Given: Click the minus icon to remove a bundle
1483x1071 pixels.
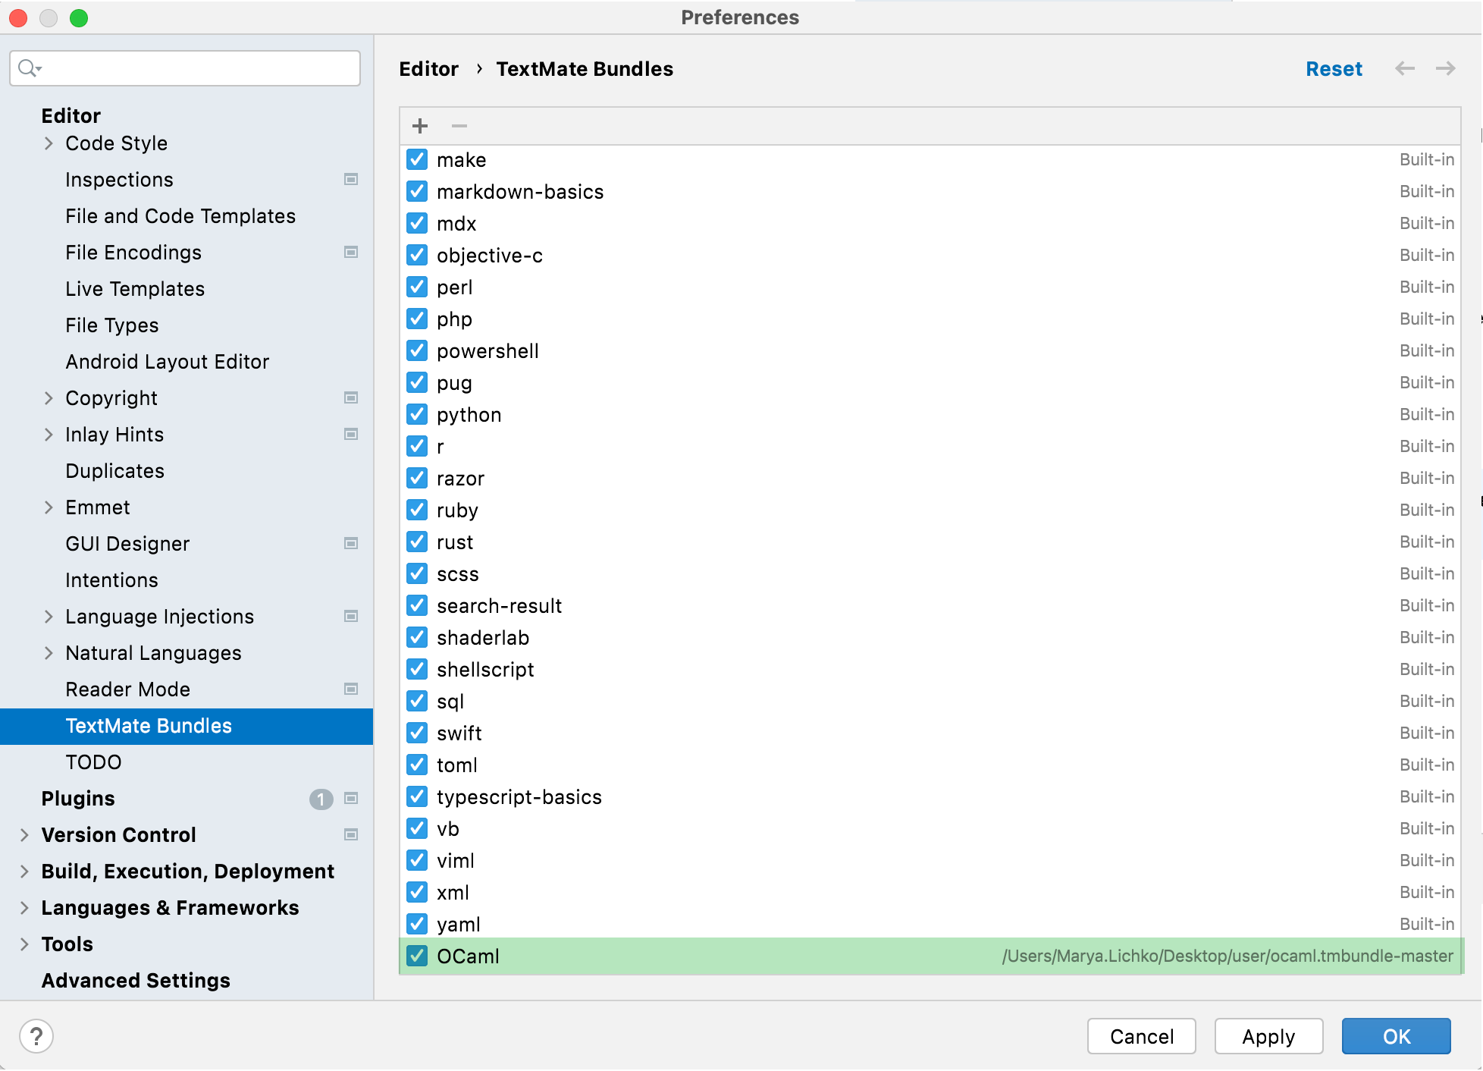Looking at the screenshot, I should (459, 126).
